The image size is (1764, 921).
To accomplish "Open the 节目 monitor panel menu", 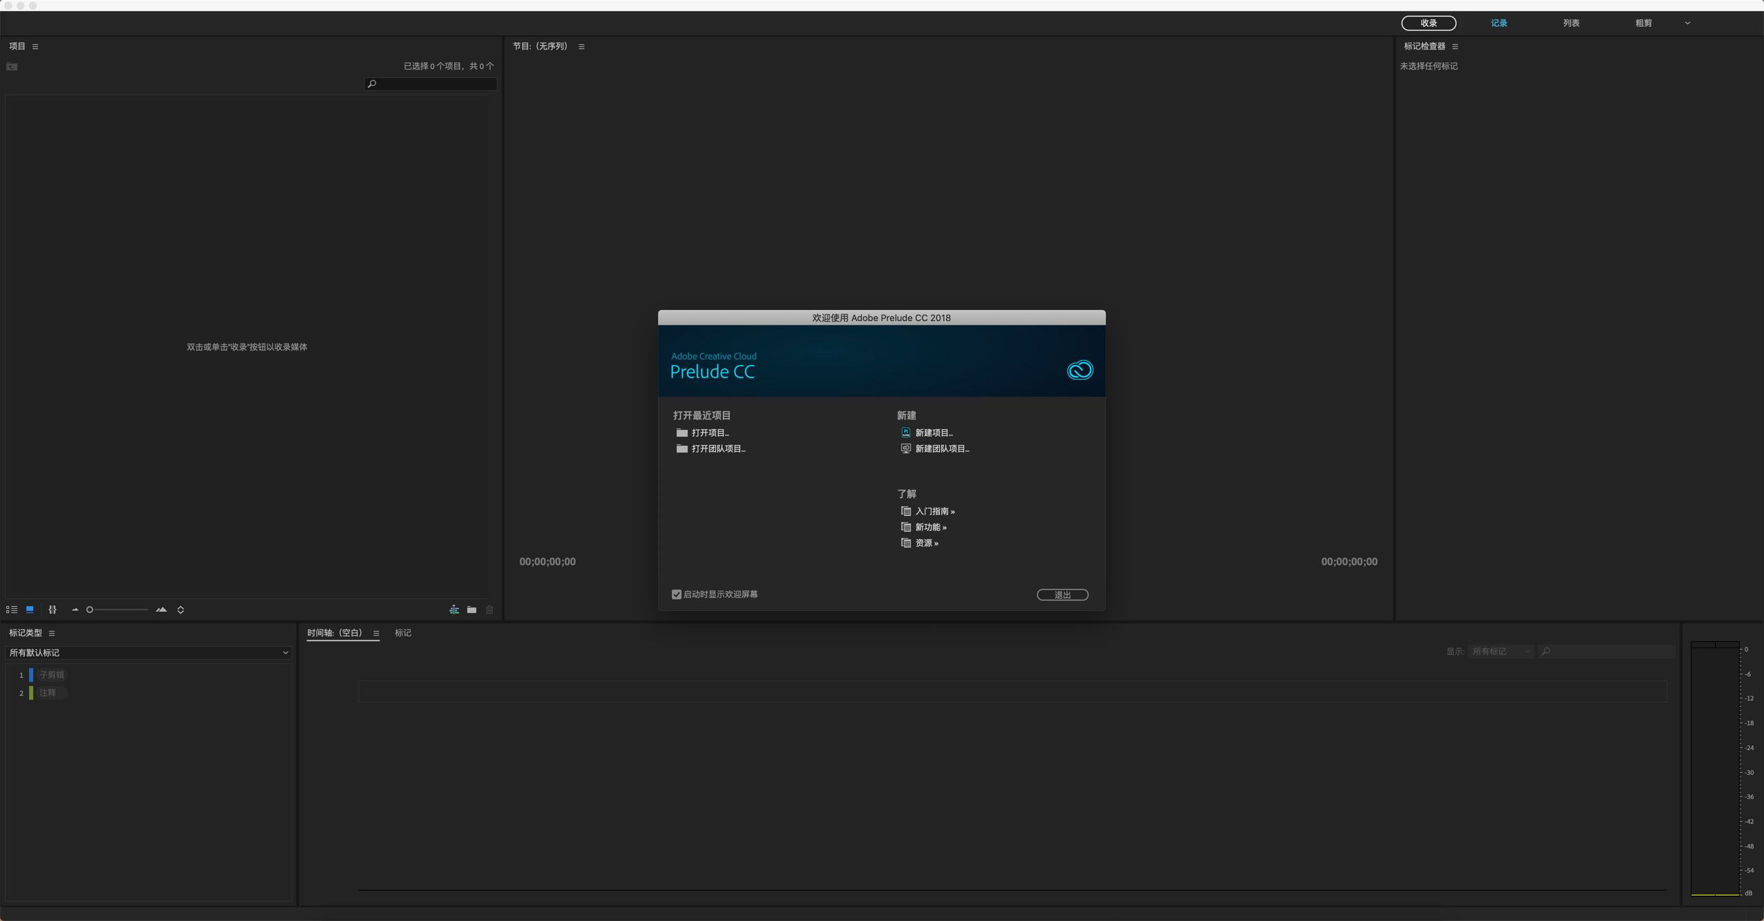I will pyautogui.click(x=582, y=47).
